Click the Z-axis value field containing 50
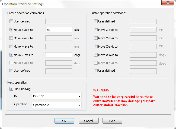Viewport: 176px width, 129px height. click(59, 30)
